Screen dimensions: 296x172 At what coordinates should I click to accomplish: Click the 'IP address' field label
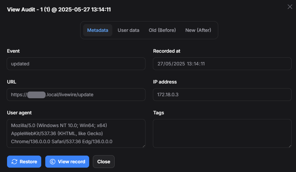pos(165,82)
